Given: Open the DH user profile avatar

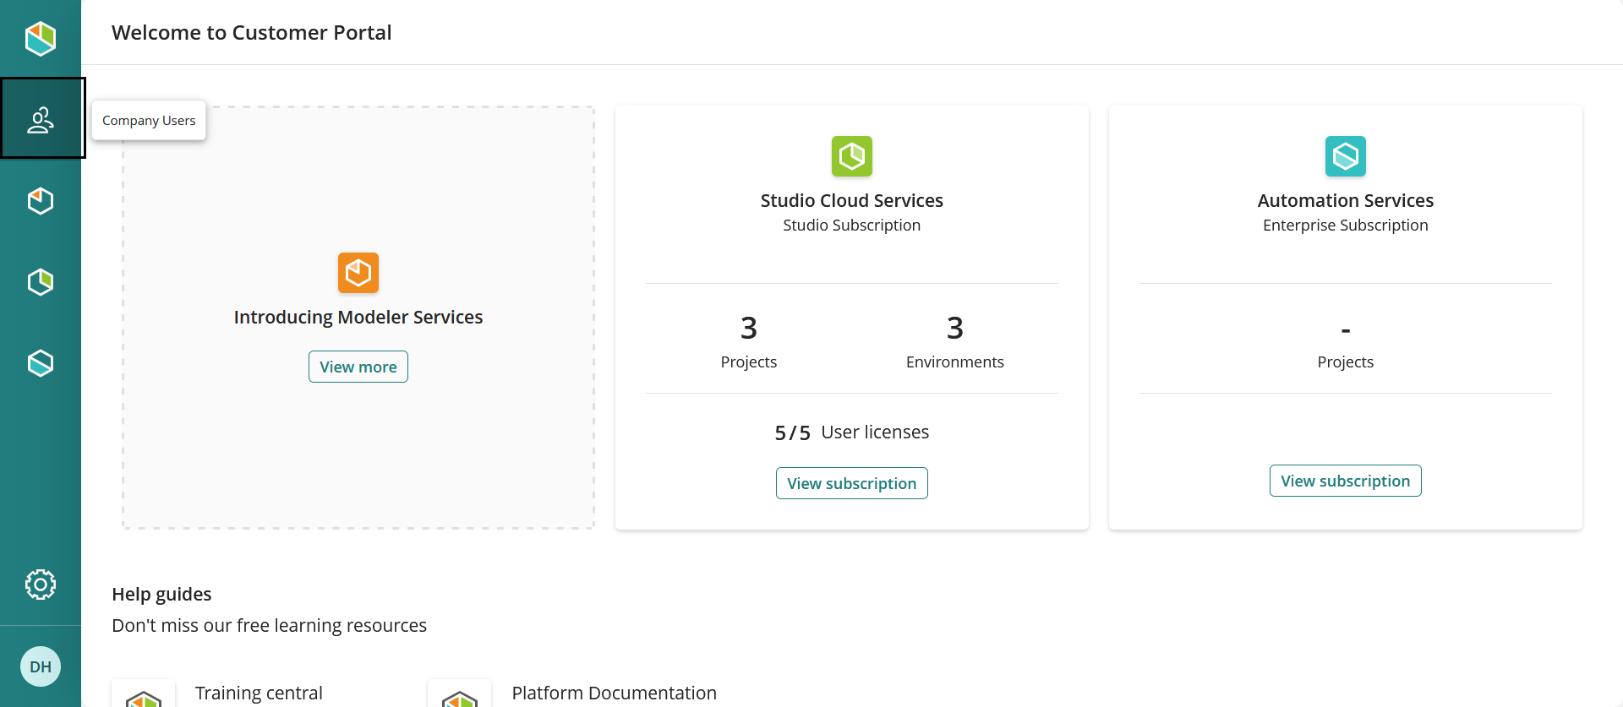Looking at the screenshot, I should pyautogui.click(x=41, y=666).
